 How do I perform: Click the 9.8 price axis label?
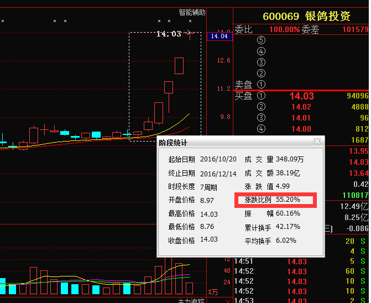225,117
